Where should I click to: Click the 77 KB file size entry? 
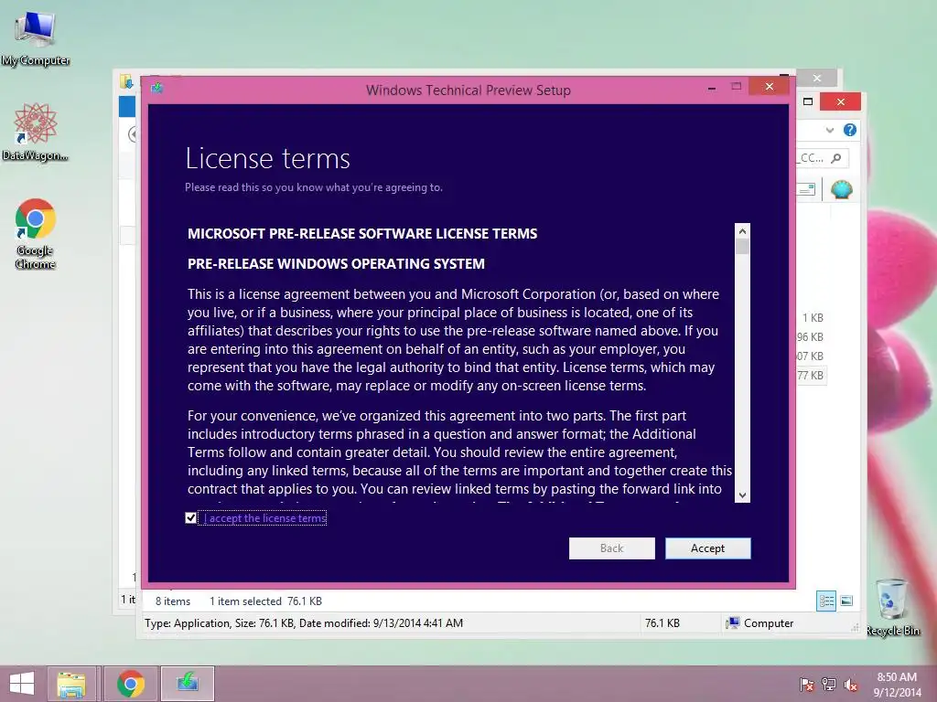pos(811,375)
